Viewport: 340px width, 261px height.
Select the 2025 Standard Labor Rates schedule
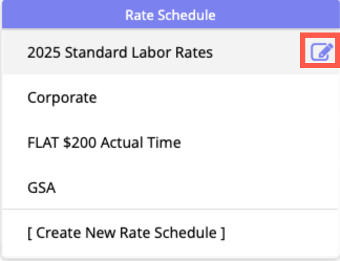[120, 52]
